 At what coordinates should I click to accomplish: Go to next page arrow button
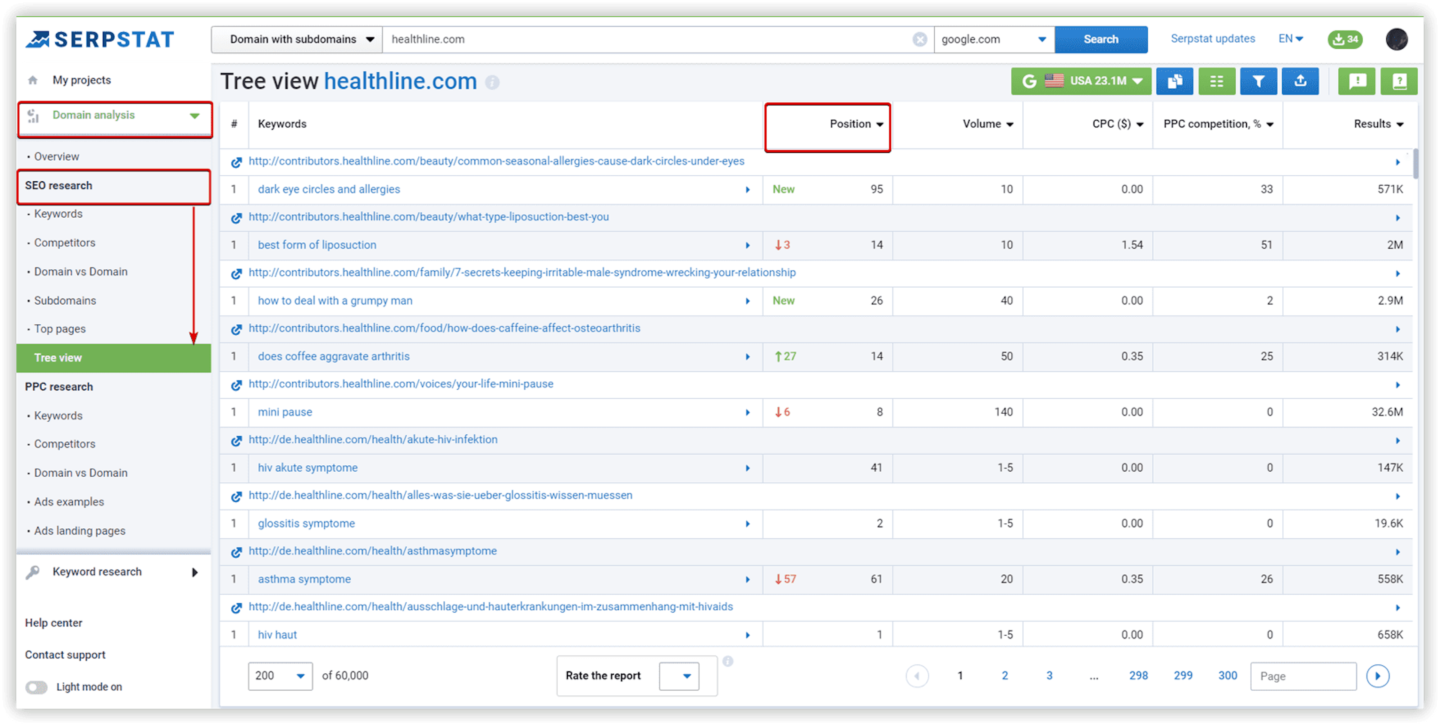pyautogui.click(x=1377, y=676)
